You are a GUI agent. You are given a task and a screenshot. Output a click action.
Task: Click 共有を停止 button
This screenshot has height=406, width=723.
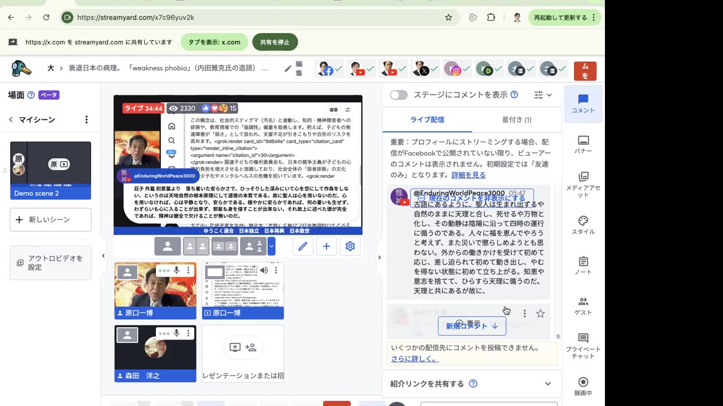[x=275, y=42]
